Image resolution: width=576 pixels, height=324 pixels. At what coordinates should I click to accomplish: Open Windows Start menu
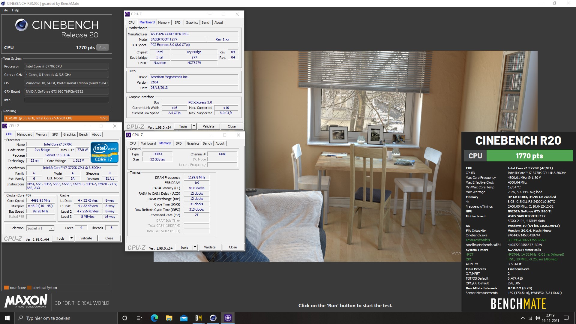click(7, 318)
